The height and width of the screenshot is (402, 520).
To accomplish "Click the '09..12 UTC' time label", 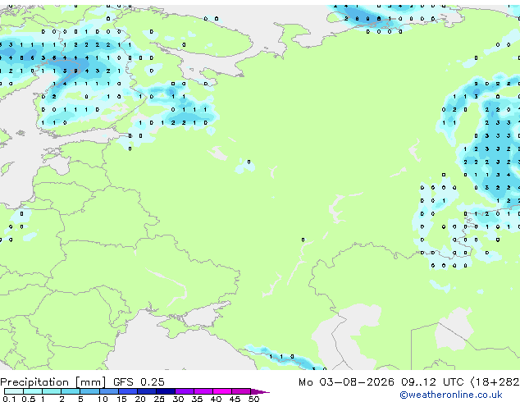I will 432,382.
